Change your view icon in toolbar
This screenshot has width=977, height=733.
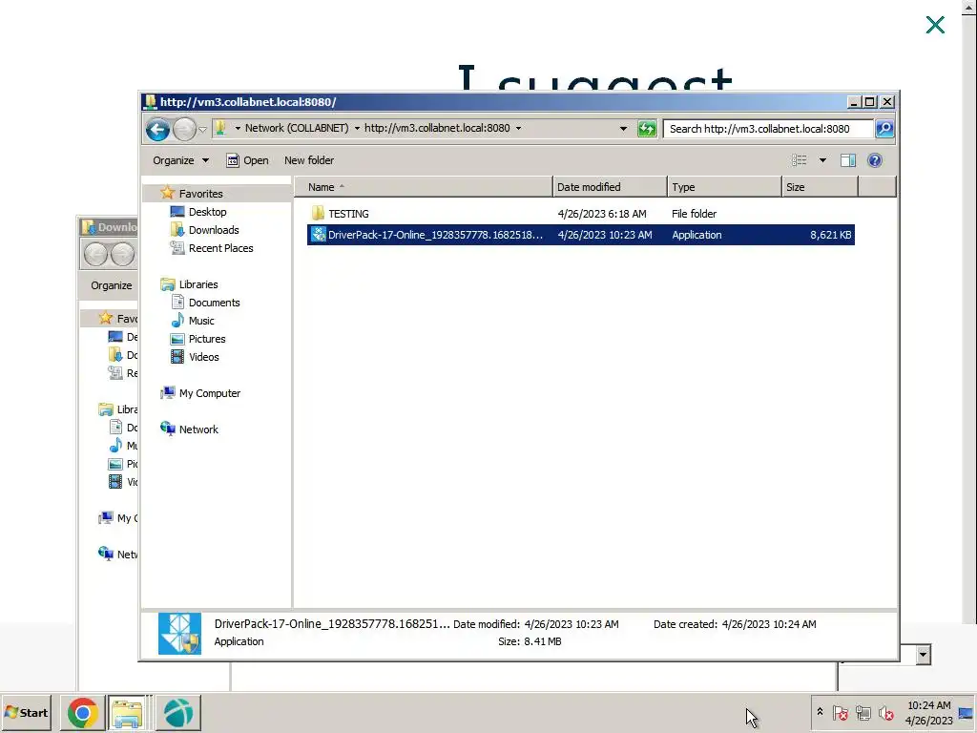point(800,160)
